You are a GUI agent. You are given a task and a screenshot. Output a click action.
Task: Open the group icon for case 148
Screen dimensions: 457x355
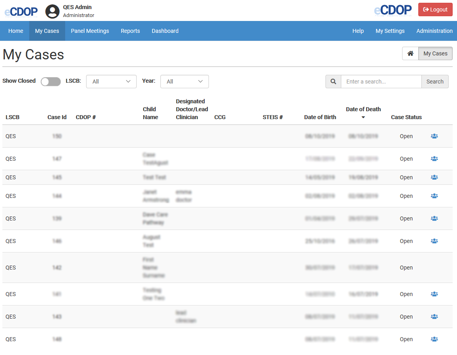434,339
